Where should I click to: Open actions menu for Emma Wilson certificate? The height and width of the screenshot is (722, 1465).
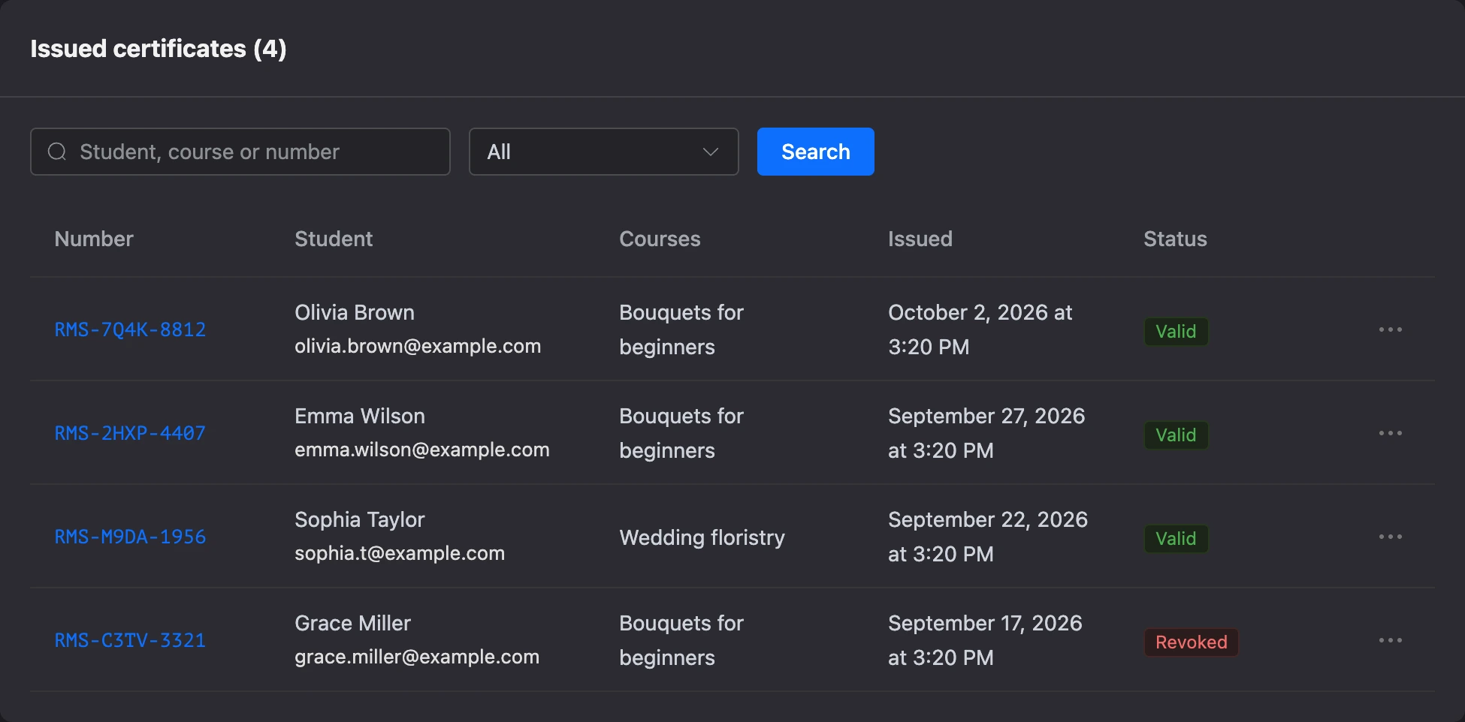tap(1390, 433)
